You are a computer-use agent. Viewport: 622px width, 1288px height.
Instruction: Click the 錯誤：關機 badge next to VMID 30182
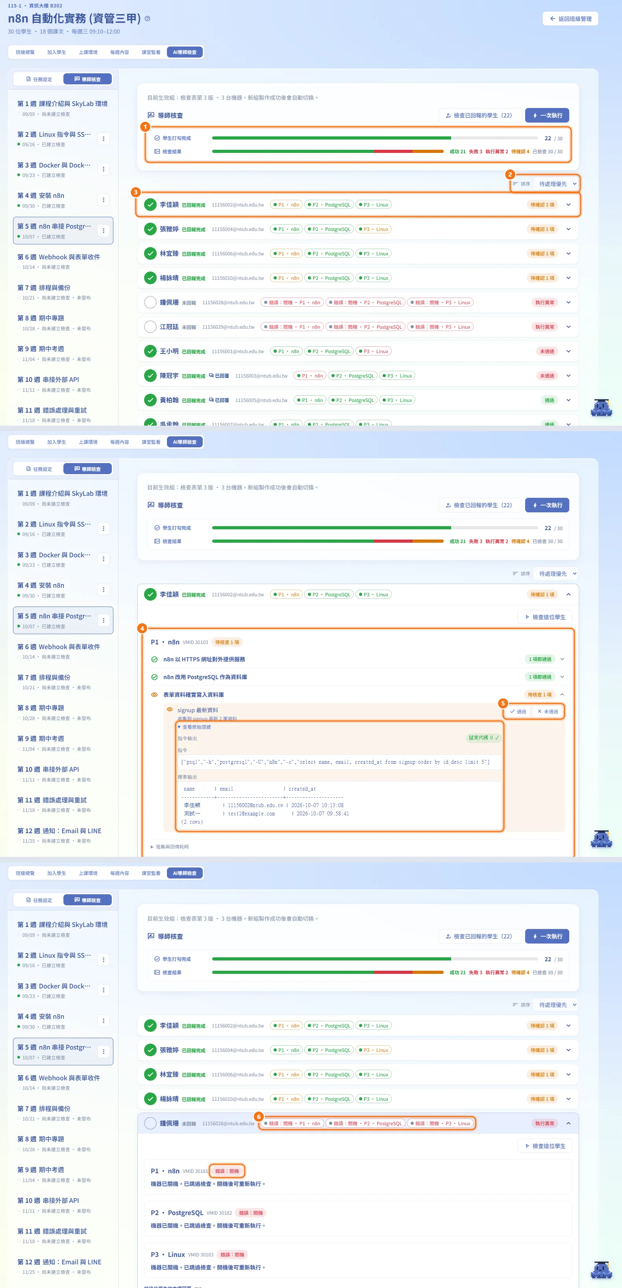251,1213
